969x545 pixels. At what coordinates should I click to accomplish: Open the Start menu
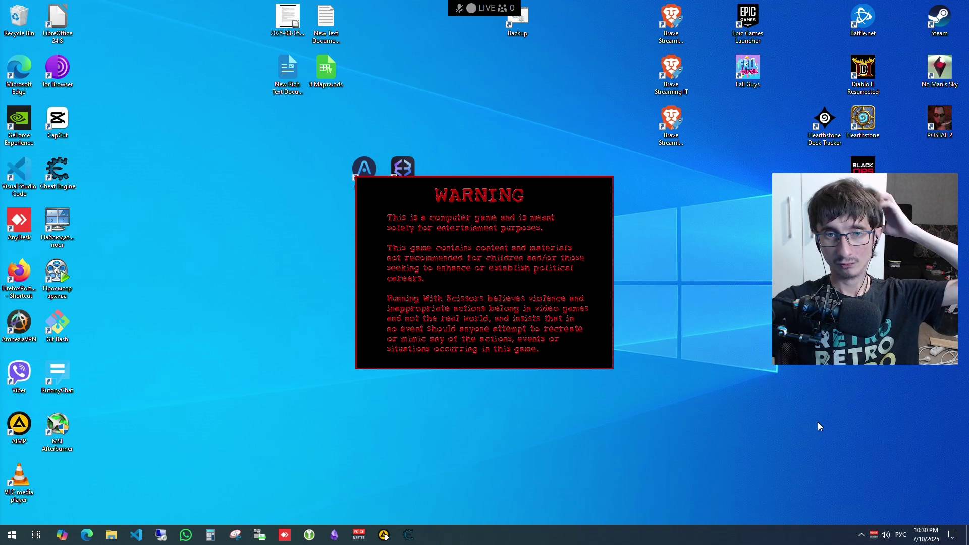[x=12, y=535]
